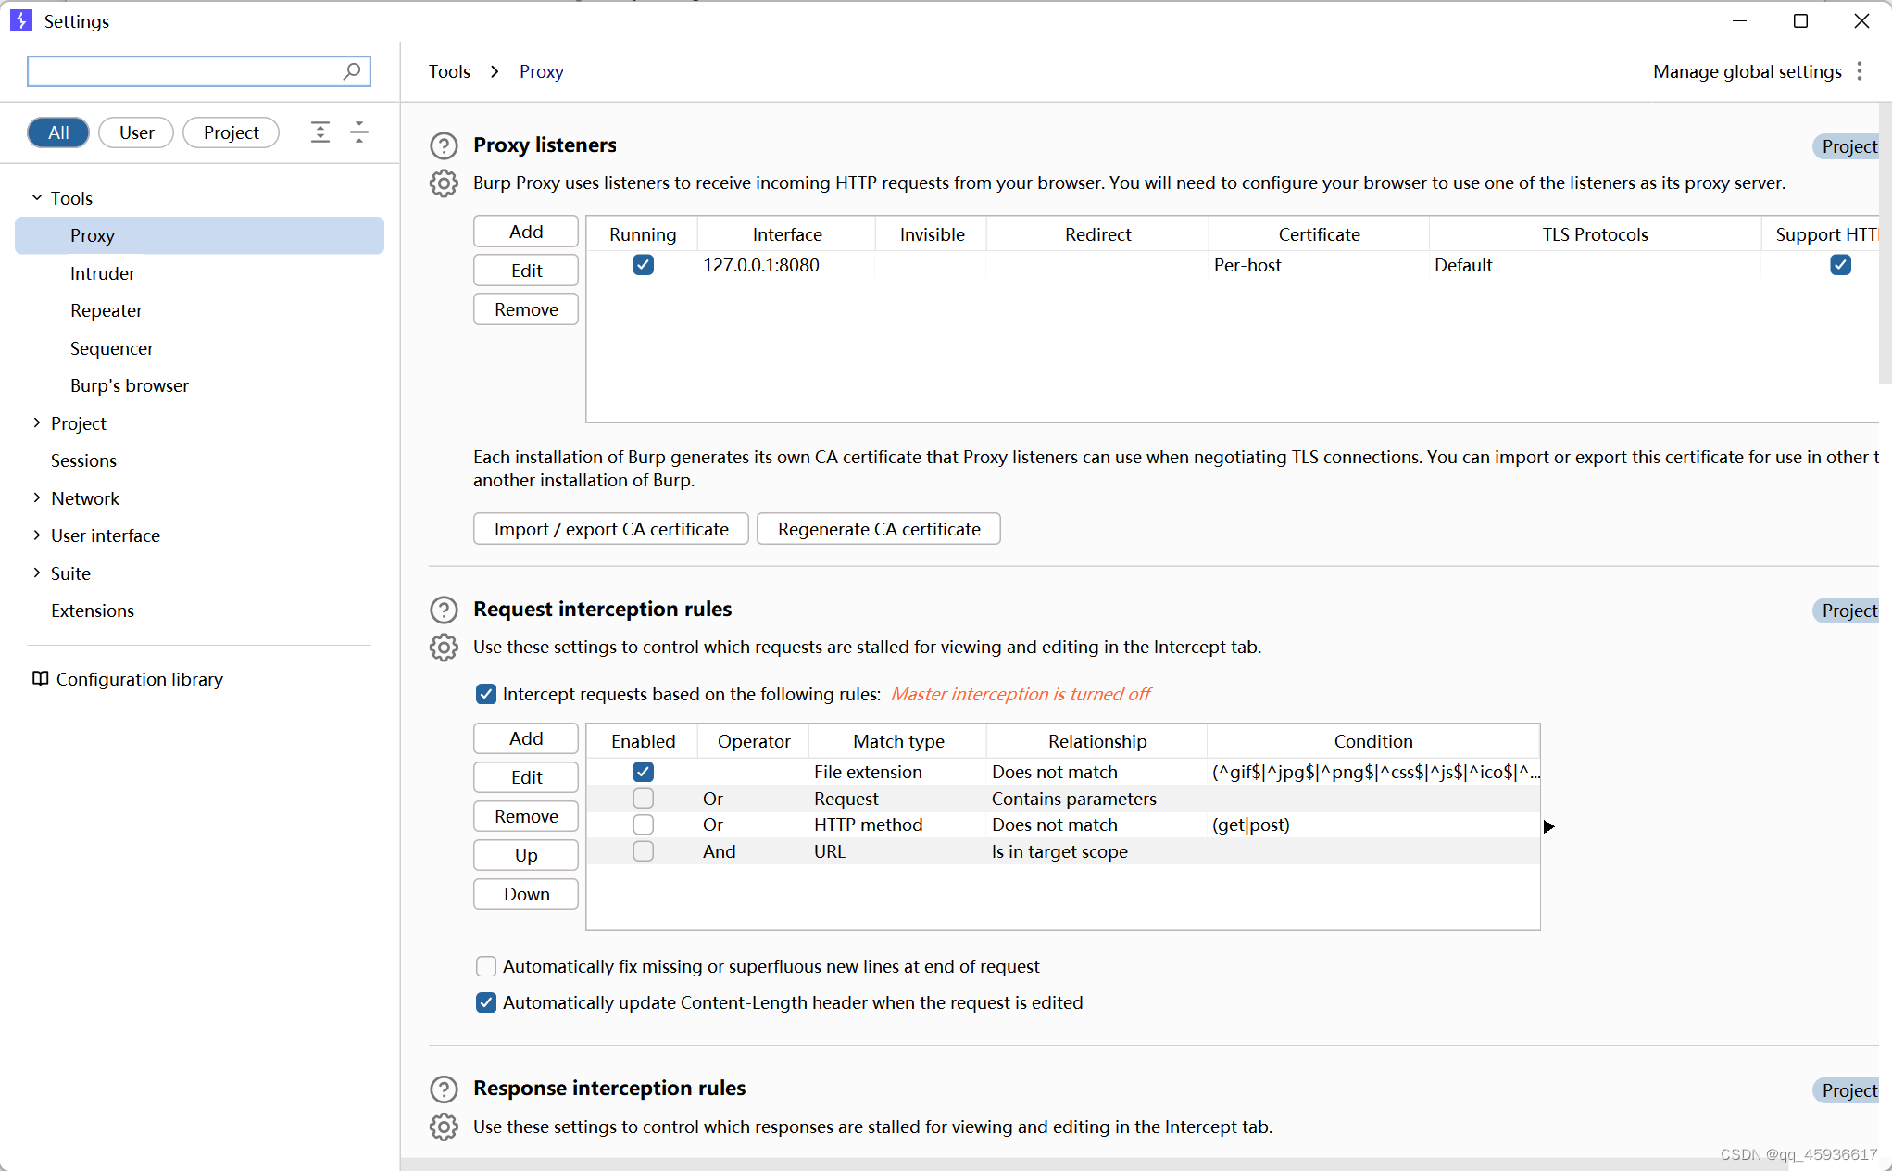Select the Project settings filter

click(231, 132)
